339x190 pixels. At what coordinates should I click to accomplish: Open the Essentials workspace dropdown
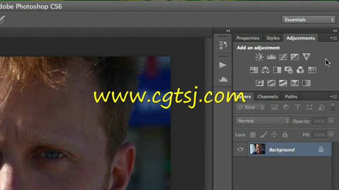coord(309,19)
